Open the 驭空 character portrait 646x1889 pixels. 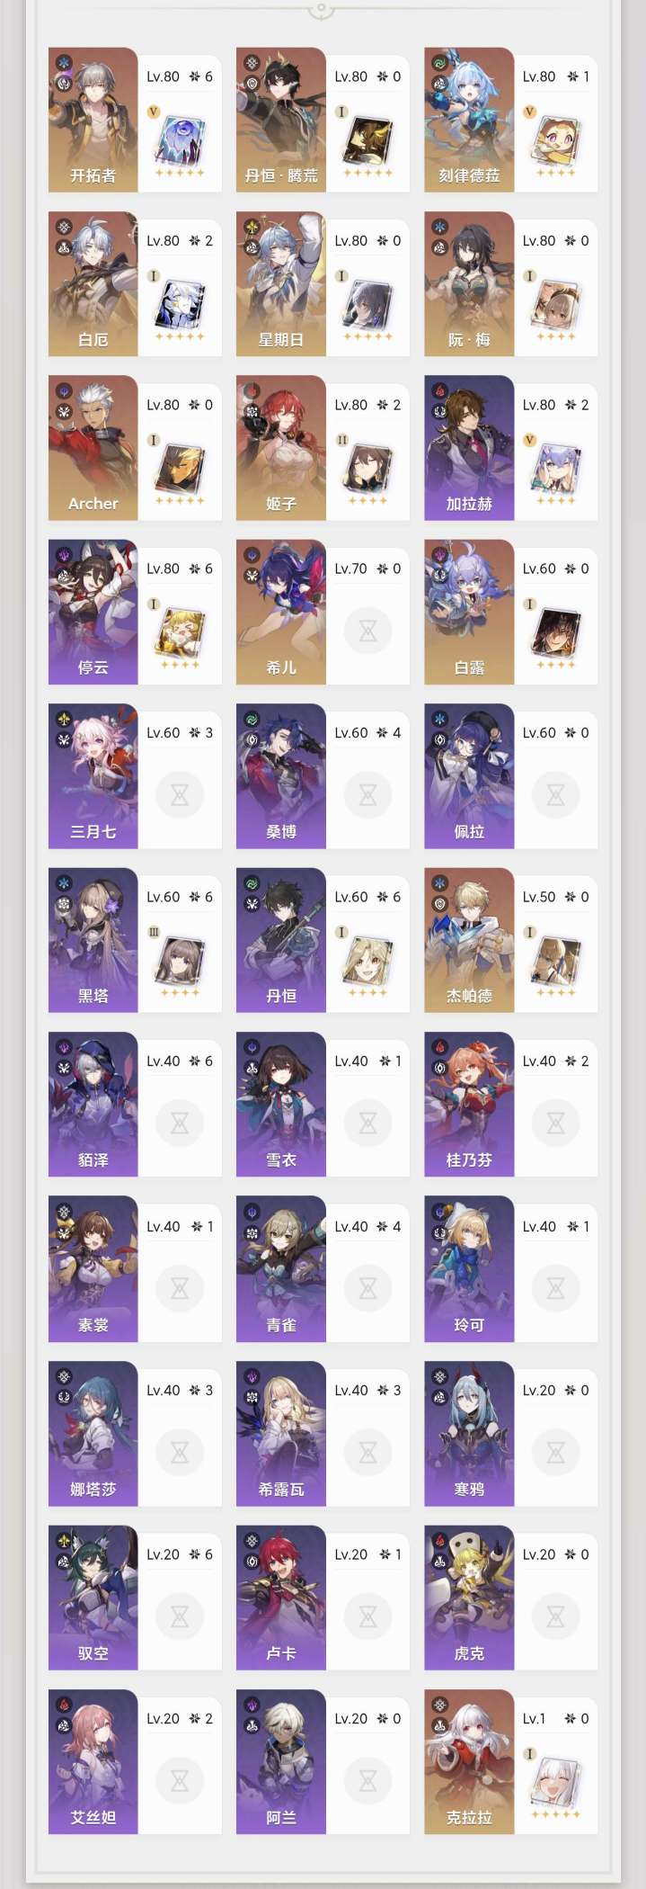93,1597
